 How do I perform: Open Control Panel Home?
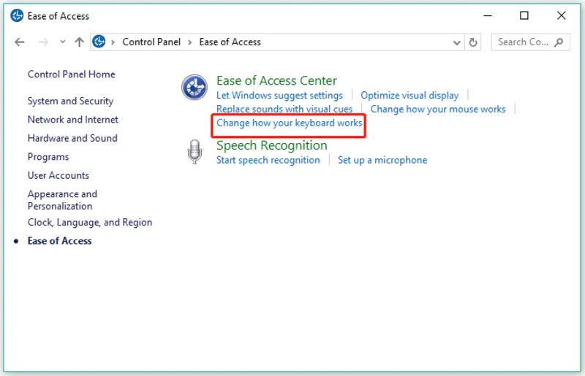[71, 74]
